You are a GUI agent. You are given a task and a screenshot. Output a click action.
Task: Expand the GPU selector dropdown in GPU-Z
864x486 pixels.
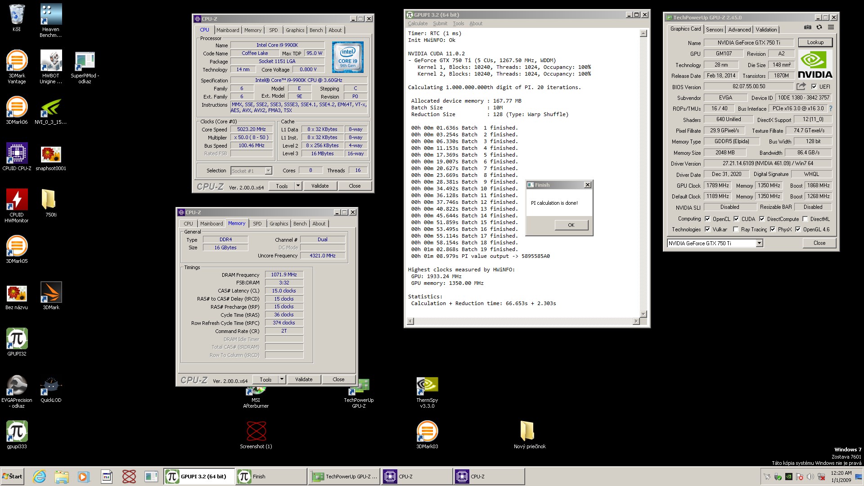point(759,243)
